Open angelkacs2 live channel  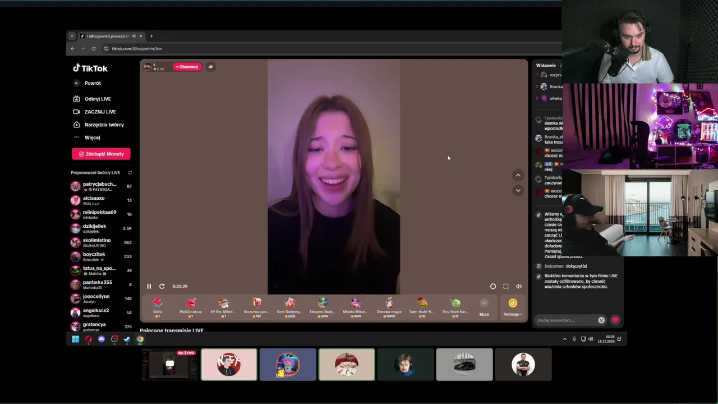(101, 313)
